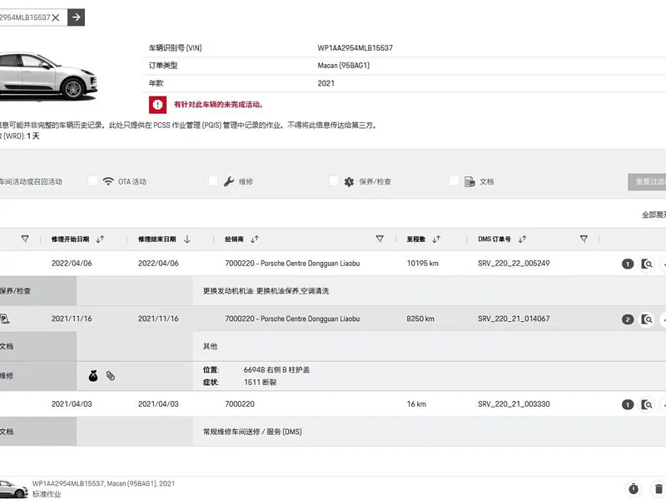Open document viewer for order SRV_220_21_003330
The height and width of the screenshot is (499, 666).
pos(647,404)
